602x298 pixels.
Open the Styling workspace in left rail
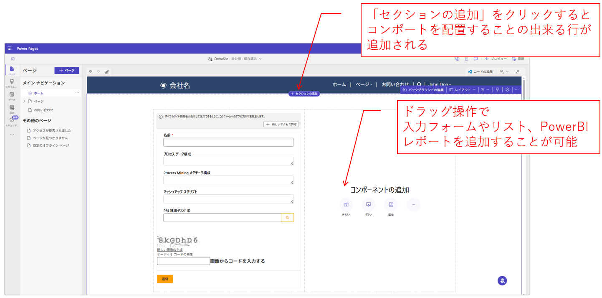click(12, 82)
